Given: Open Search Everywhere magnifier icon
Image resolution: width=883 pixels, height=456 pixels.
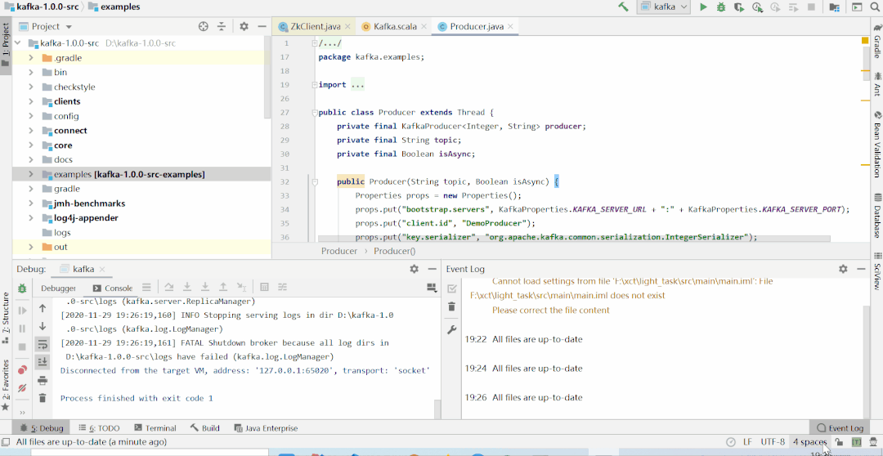Looking at the screenshot, I should click(x=875, y=7).
